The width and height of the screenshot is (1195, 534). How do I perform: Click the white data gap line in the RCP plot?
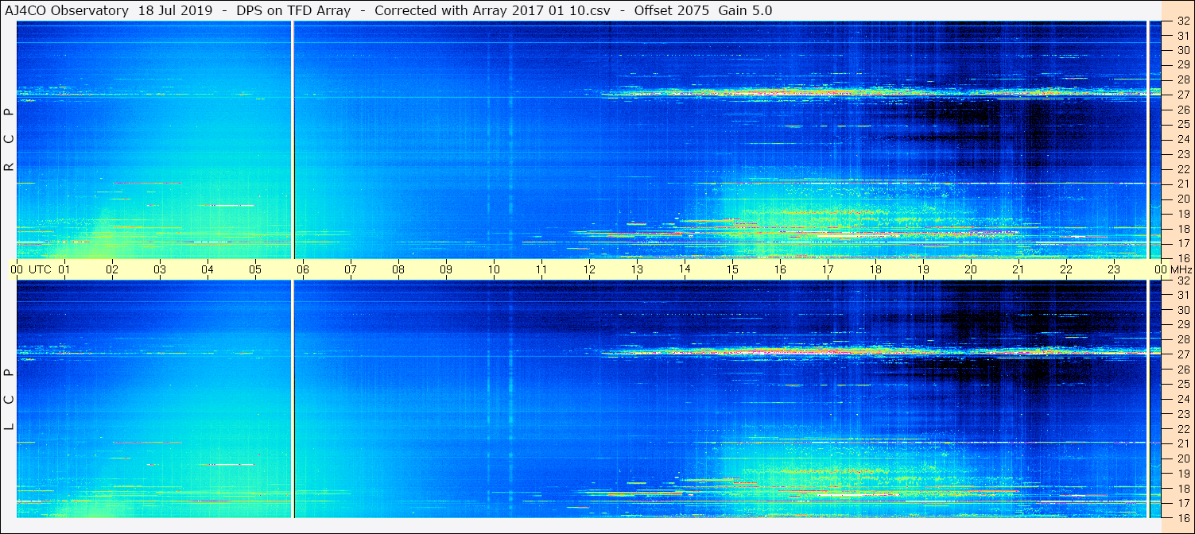tap(293, 139)
